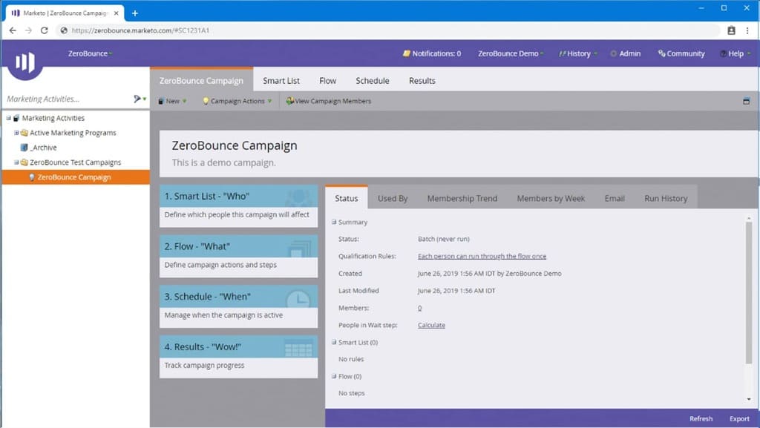Open the Flow "What" card
The height and width of the screenshot is (428, 760).
click(238, 256)
